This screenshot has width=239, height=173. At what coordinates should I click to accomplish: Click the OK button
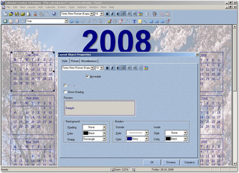(x=152, y=162)
